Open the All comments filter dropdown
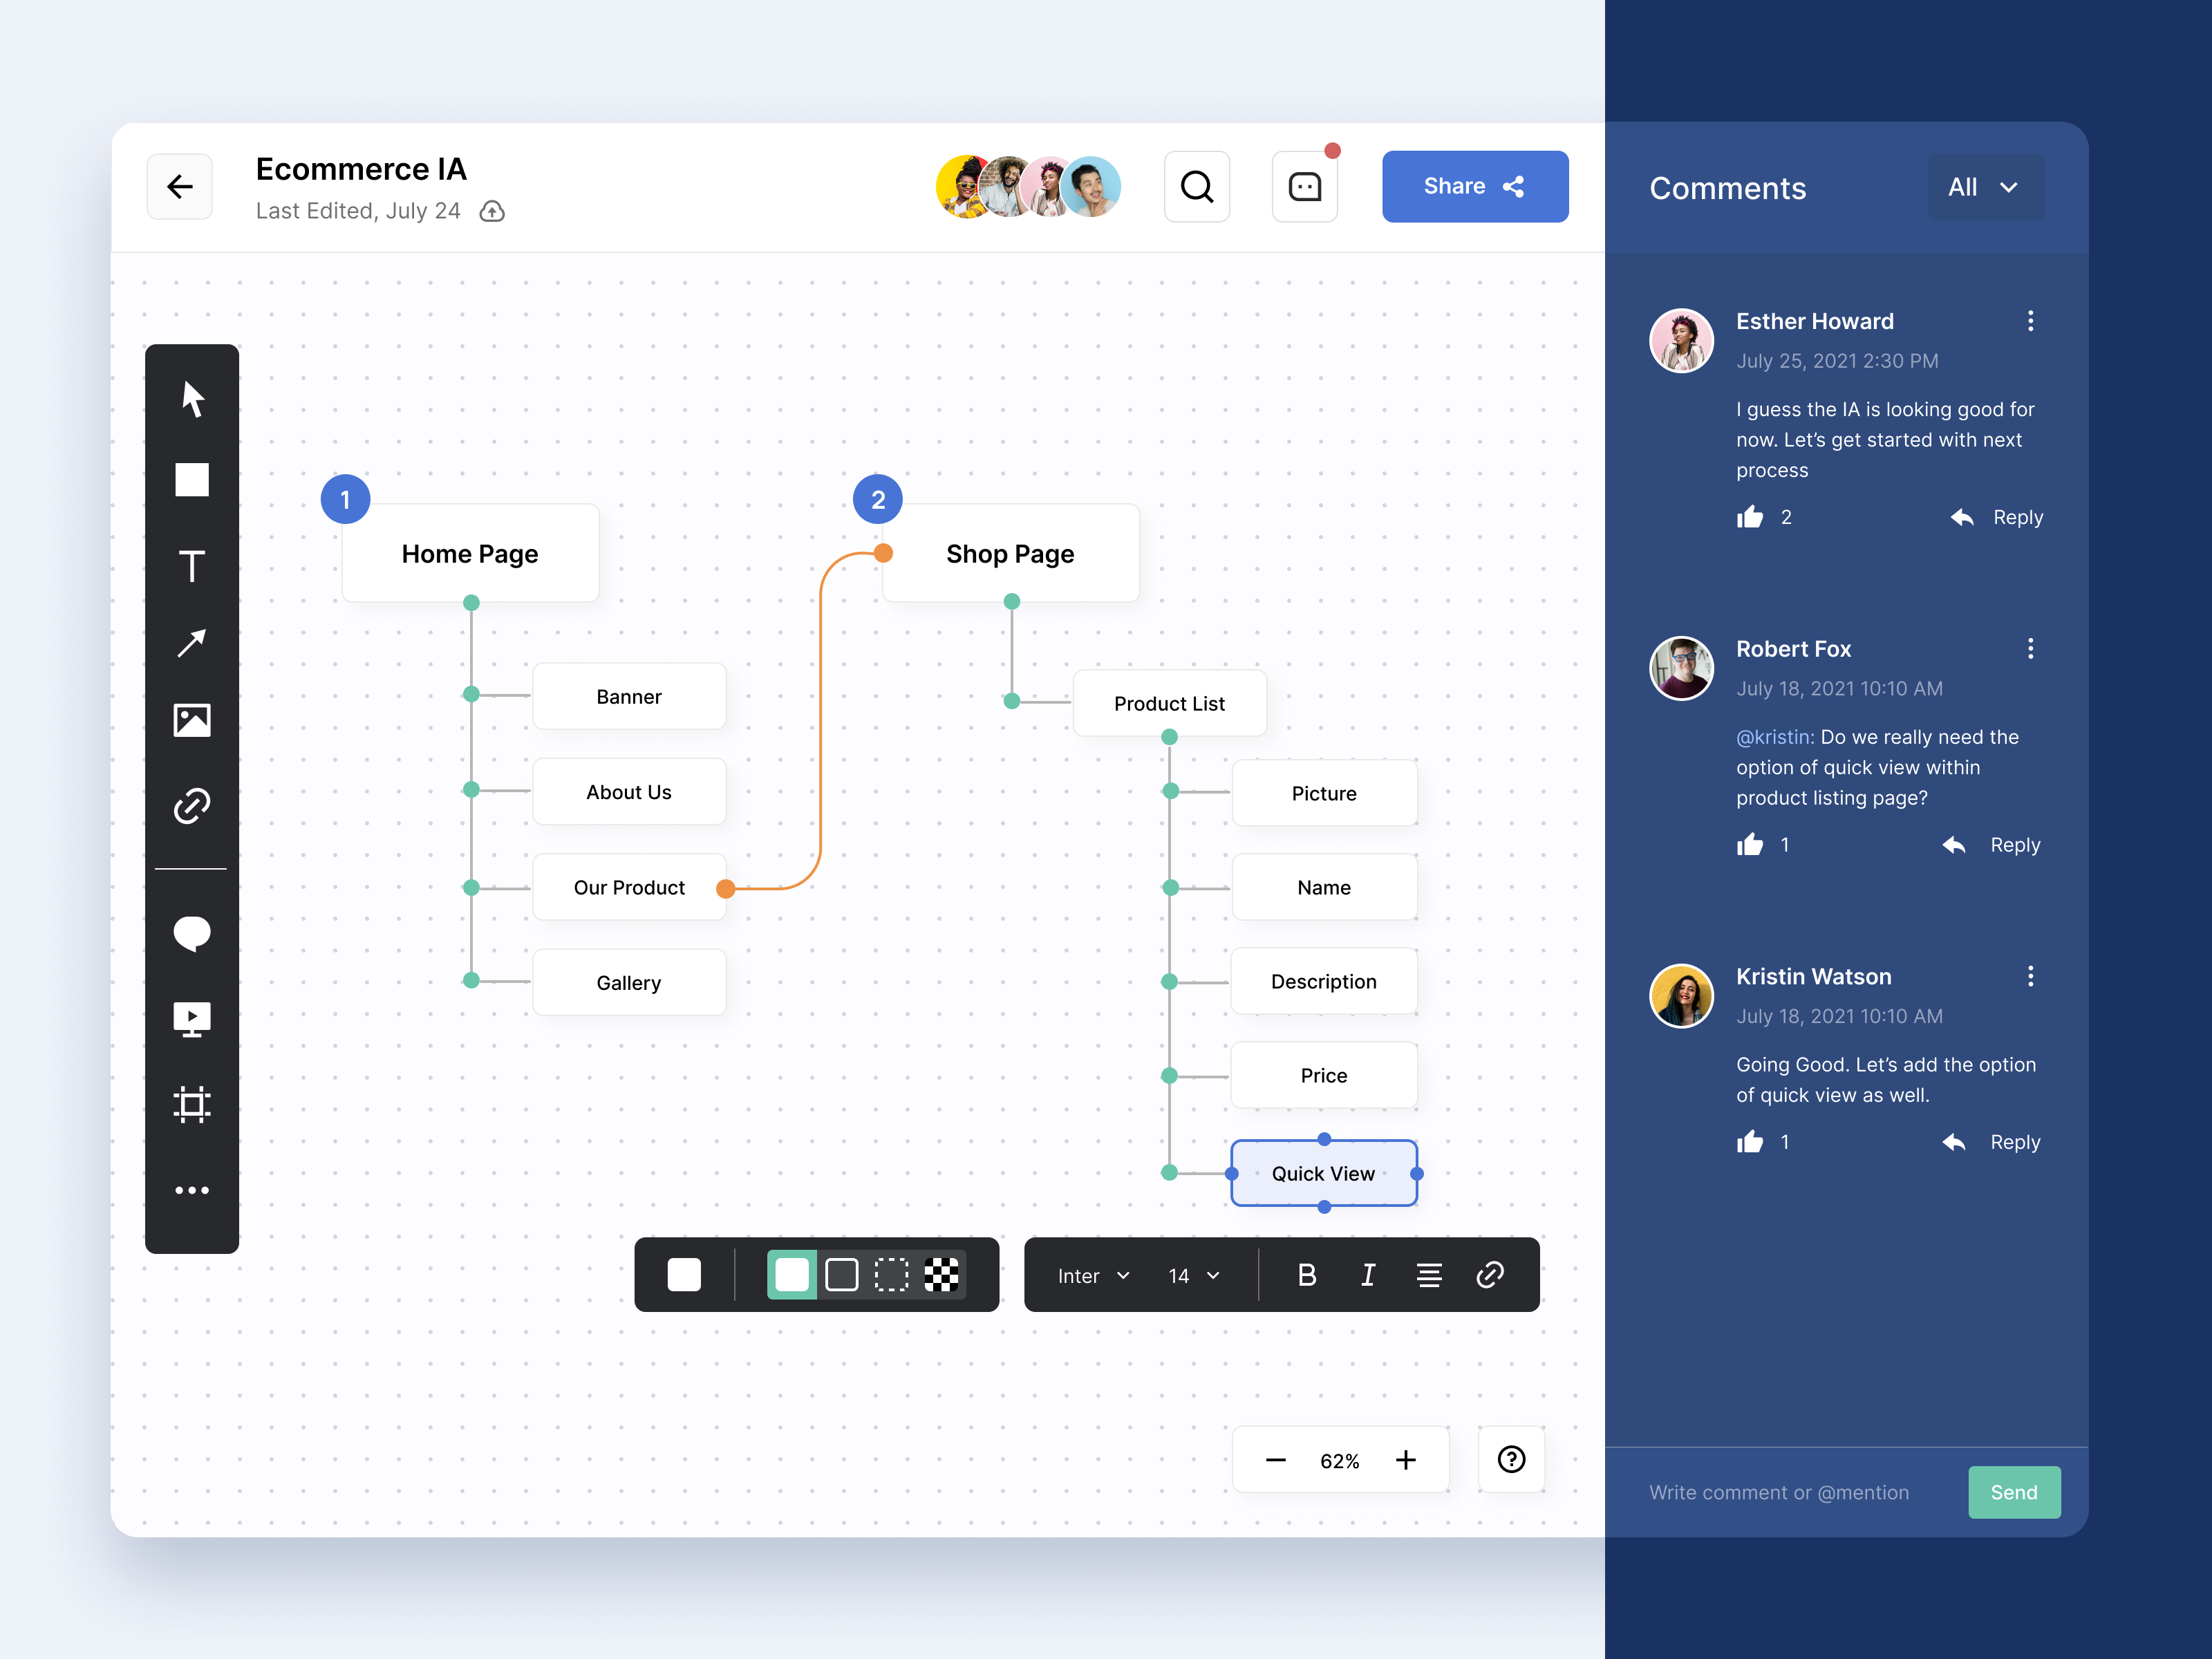This screenshot has width=2212, height=1659. click(1986, 187)
